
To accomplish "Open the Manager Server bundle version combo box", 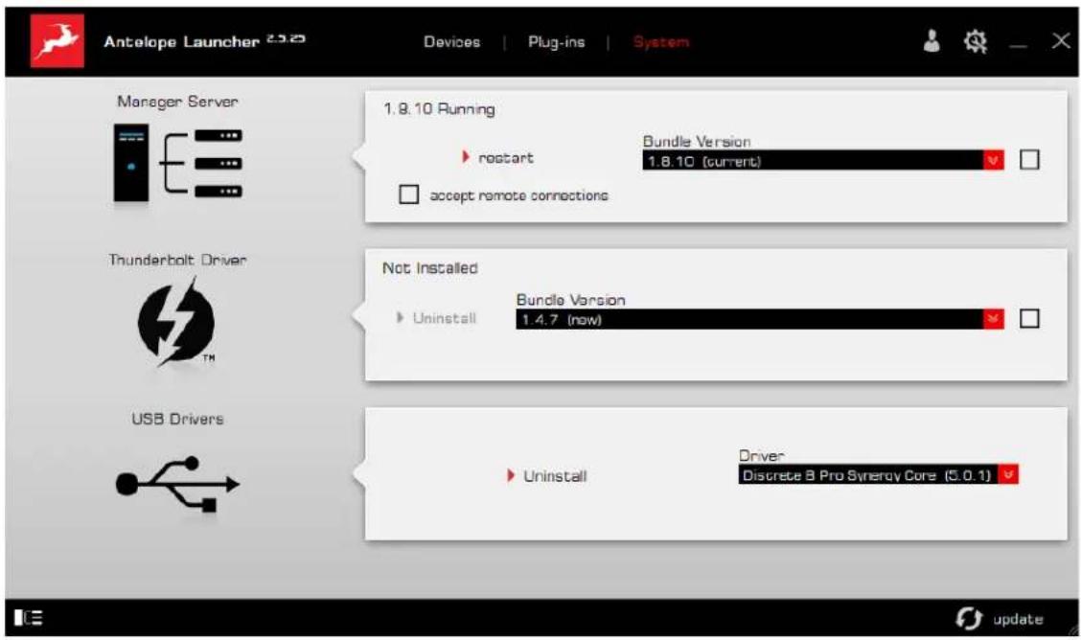I will coord(822,161).
